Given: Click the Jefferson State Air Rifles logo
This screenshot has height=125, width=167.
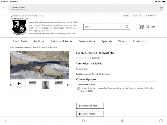Looking at the screenshot, I should [19, 27].
